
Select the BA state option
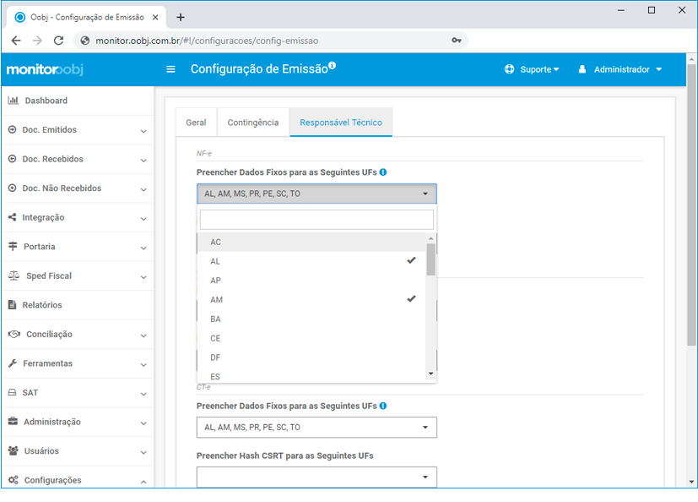pos(311,319)
